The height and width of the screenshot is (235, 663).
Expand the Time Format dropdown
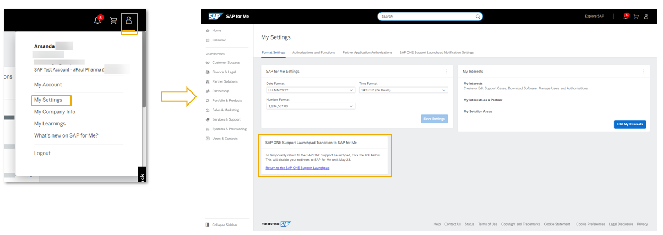pyautogui.click(x=444, y=90)
